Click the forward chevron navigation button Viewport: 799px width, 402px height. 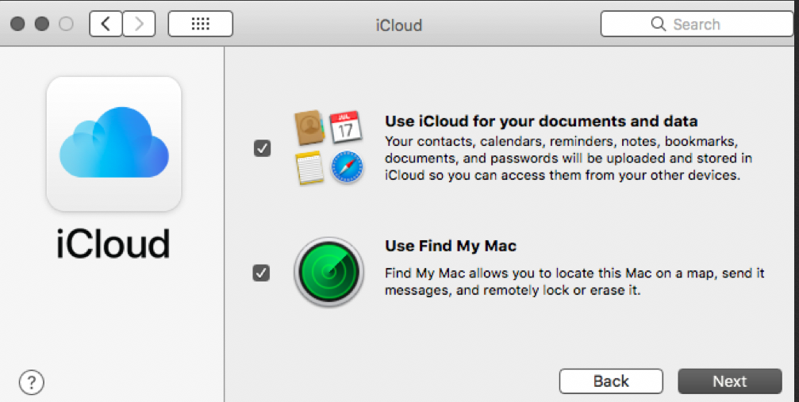pos(139,24)
